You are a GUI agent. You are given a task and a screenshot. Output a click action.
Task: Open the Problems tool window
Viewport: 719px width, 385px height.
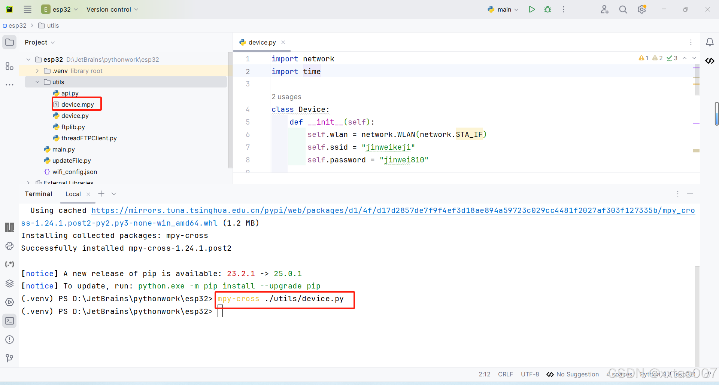tap(9, 339)
